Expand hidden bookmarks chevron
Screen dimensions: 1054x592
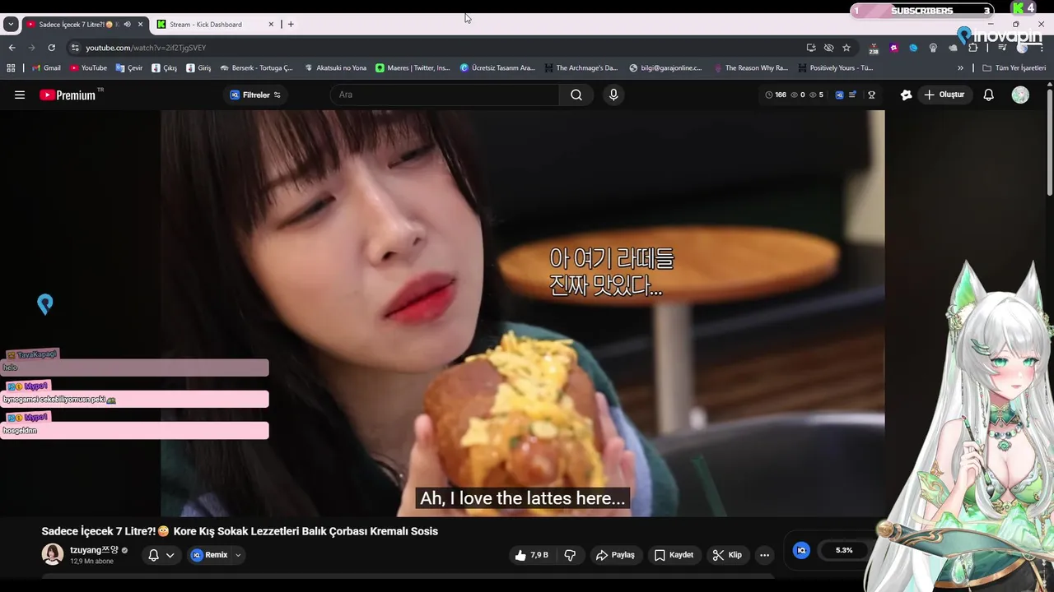coord(960,68)
